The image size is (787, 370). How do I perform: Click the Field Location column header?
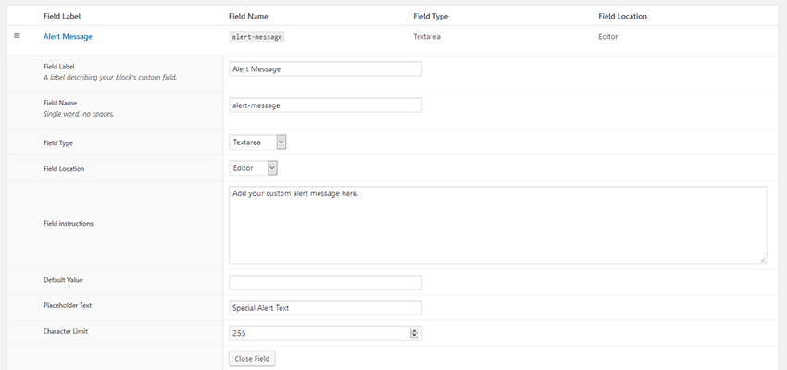click(x=622, y=16)
